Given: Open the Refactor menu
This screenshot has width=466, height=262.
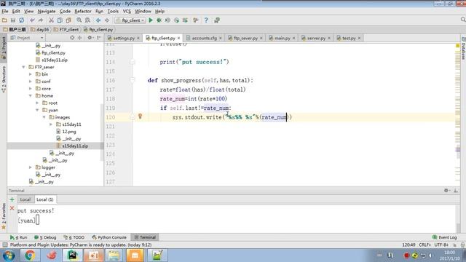Looking at the screenshot, I should [x=83, y=12].
